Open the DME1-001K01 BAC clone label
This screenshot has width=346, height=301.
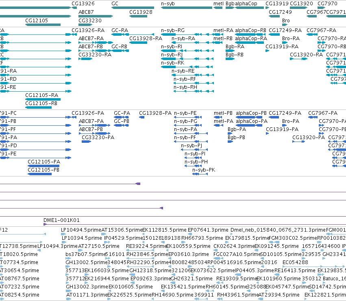61,220
